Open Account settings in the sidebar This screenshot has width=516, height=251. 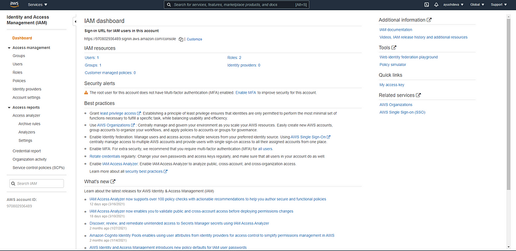point(27,97)
